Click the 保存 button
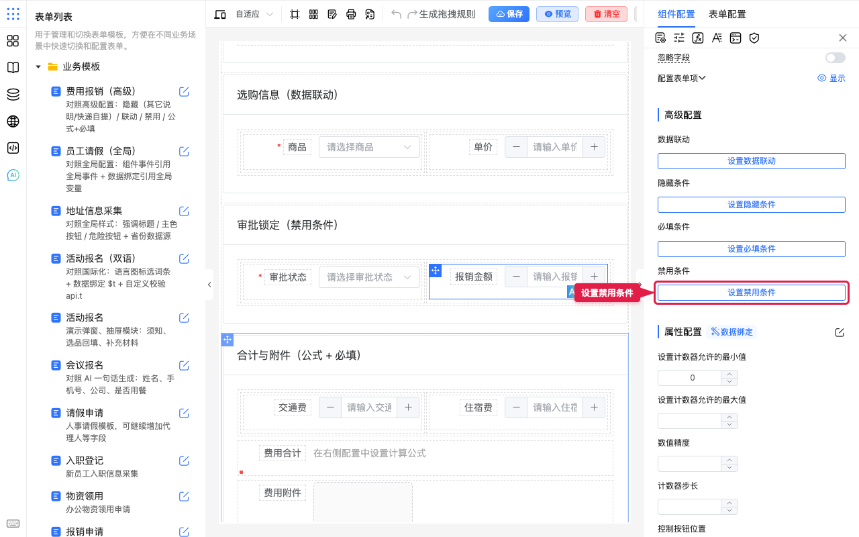This screenshot has height=537, width=859. (x=509, y=14)
